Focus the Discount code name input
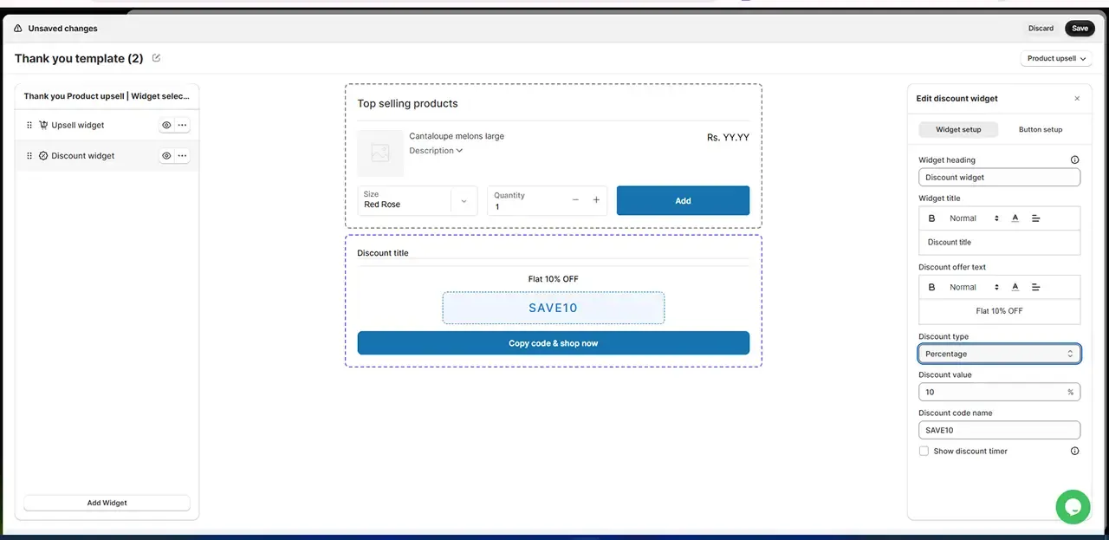 pyautogui.click(x=999, y=430)
